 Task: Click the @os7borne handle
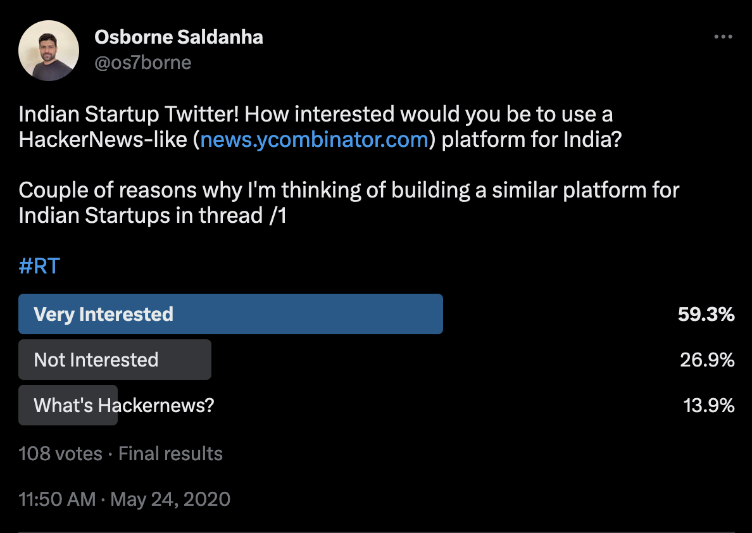[142, 63]
